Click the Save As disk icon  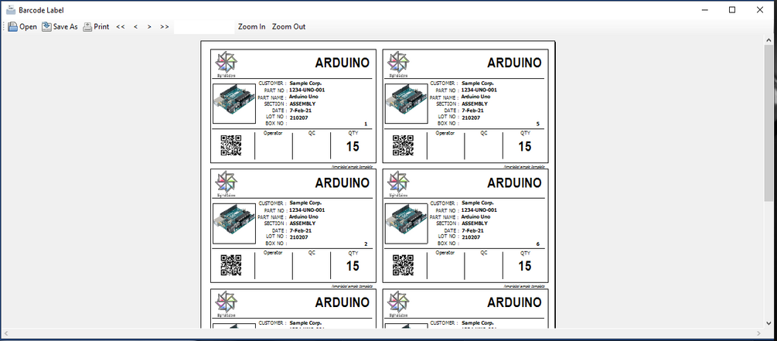(46, 27)
